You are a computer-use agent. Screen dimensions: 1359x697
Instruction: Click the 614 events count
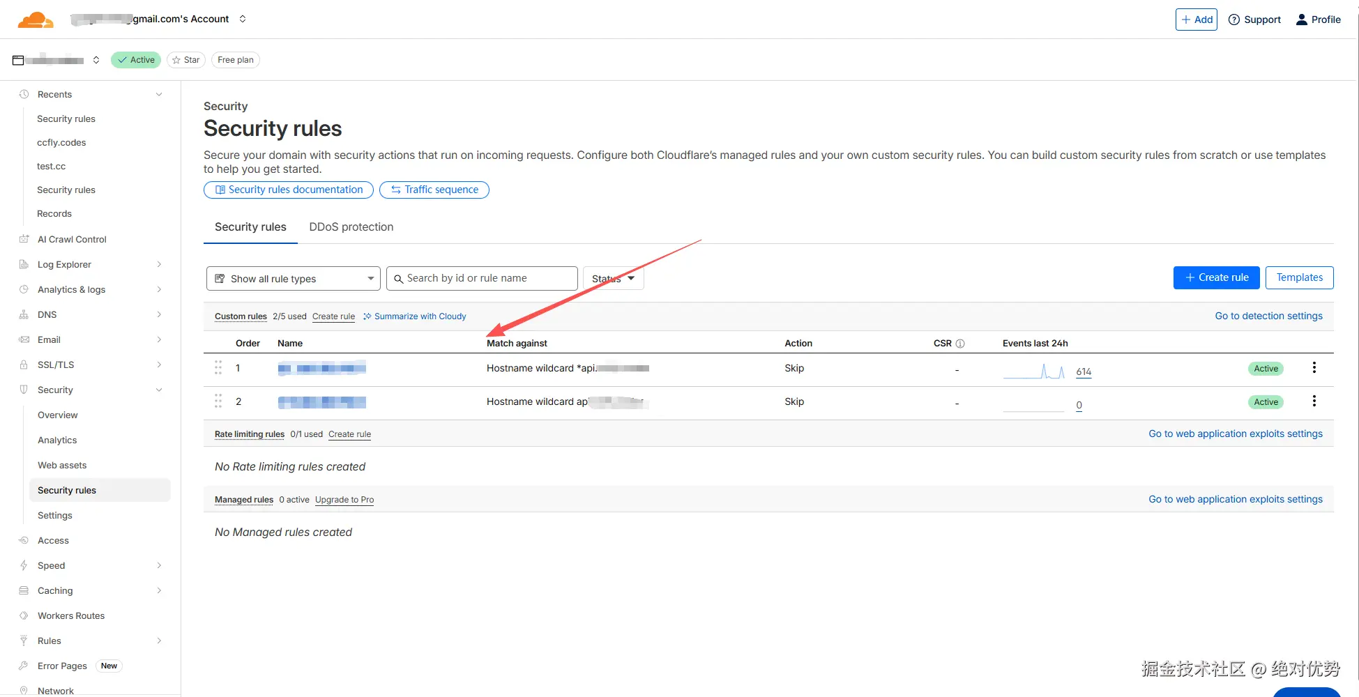pos(1084,372)
